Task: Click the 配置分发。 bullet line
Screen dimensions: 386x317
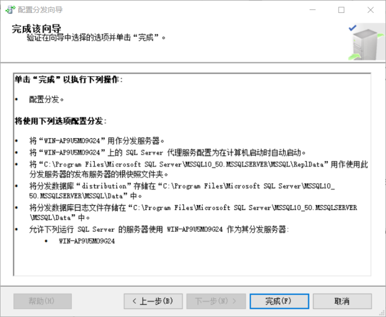Action: (x=47, y=100)
